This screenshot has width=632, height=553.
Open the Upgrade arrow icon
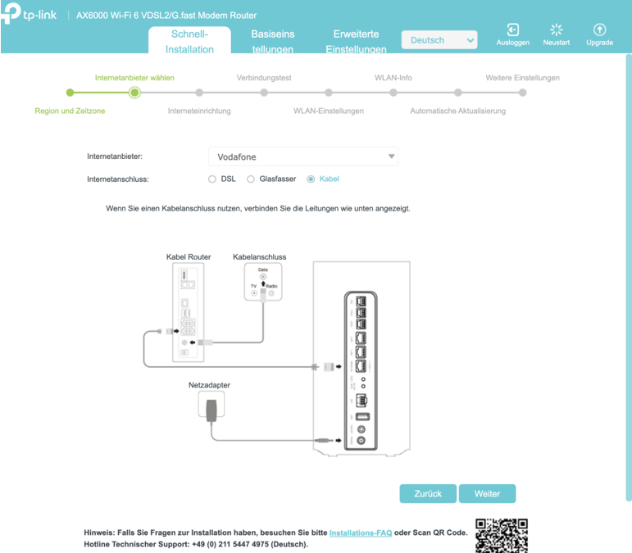pyautogui.click(x=599, y=30)
